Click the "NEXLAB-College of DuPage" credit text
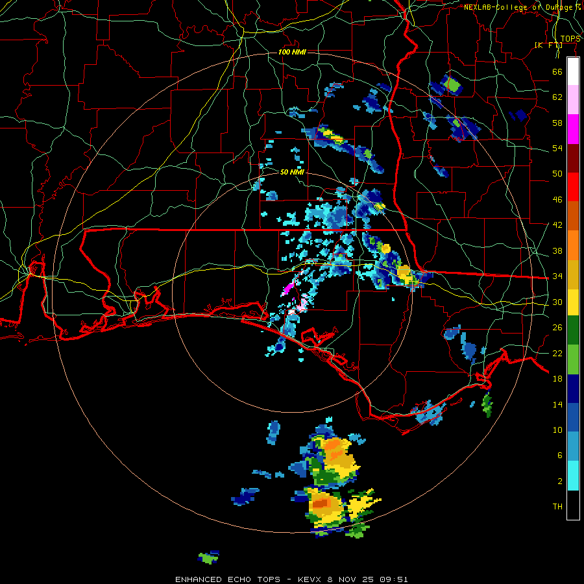Screen dimensions: 584x584 click(x=518, y=7)
